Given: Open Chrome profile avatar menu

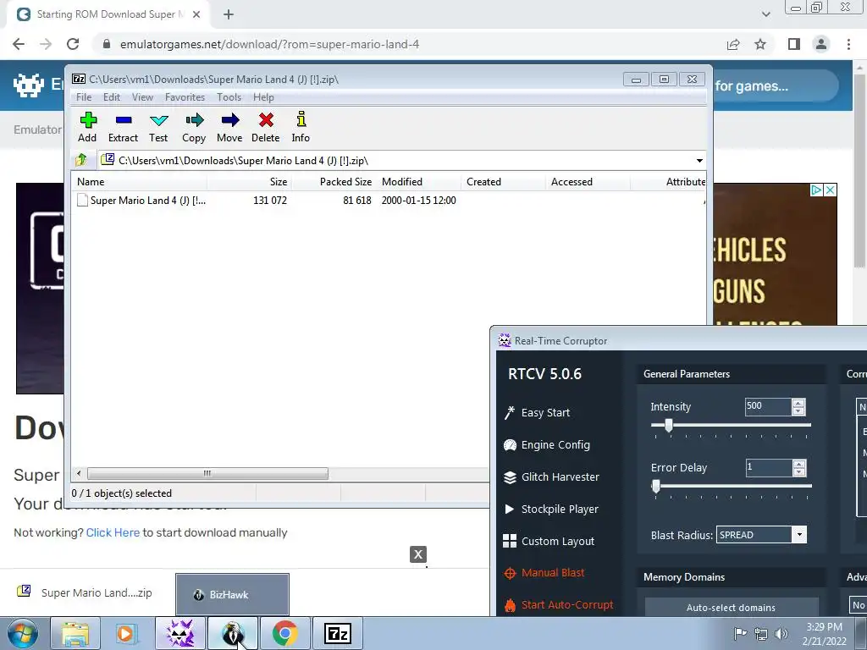Looking at the screenshot, I should pyautogui.click(x=821, y=44).
